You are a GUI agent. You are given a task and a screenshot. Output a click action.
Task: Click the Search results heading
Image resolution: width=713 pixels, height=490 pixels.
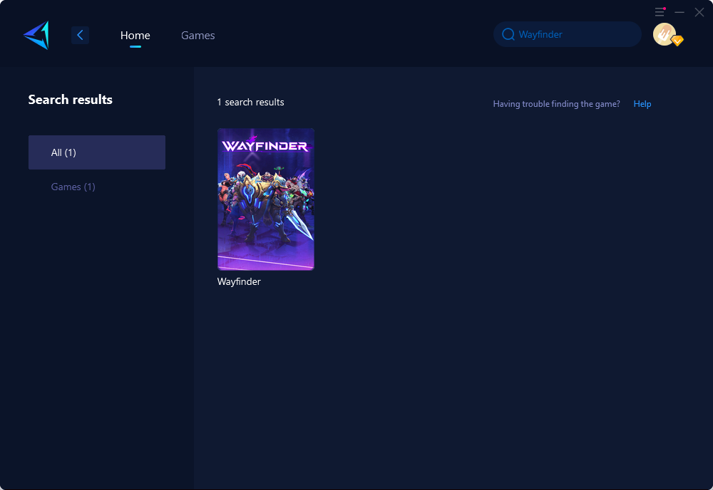click(x=70, y=100)
